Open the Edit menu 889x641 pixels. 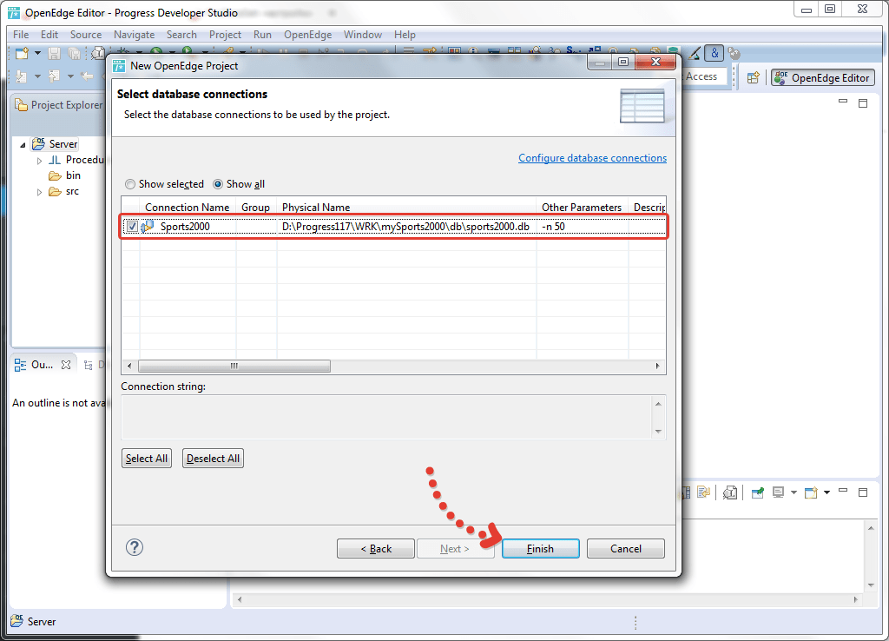pos(49,35)
